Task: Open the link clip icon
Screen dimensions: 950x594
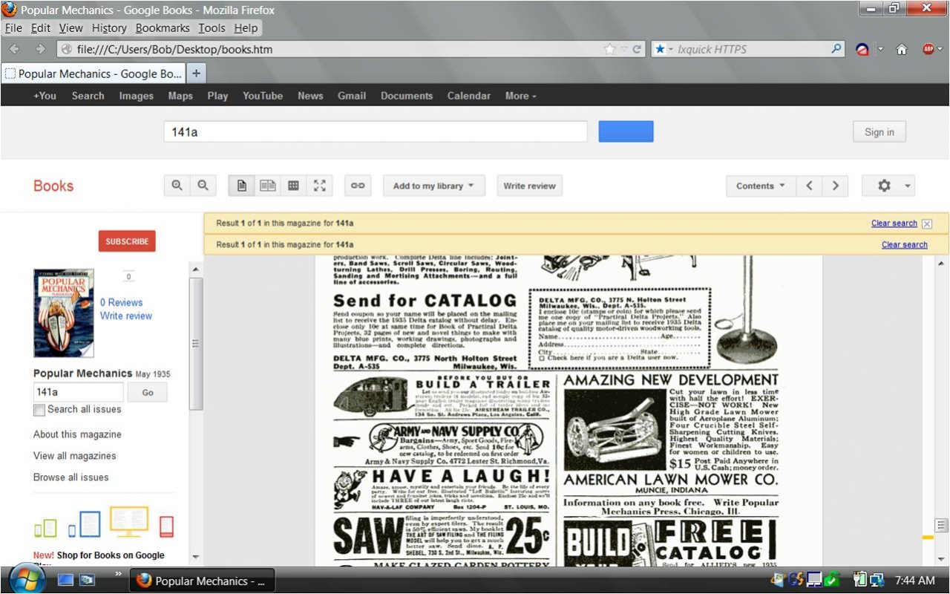Action: [358, 186]
